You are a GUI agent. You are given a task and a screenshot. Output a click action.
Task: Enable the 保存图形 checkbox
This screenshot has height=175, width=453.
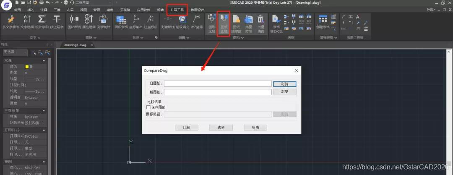pos(148,107)
